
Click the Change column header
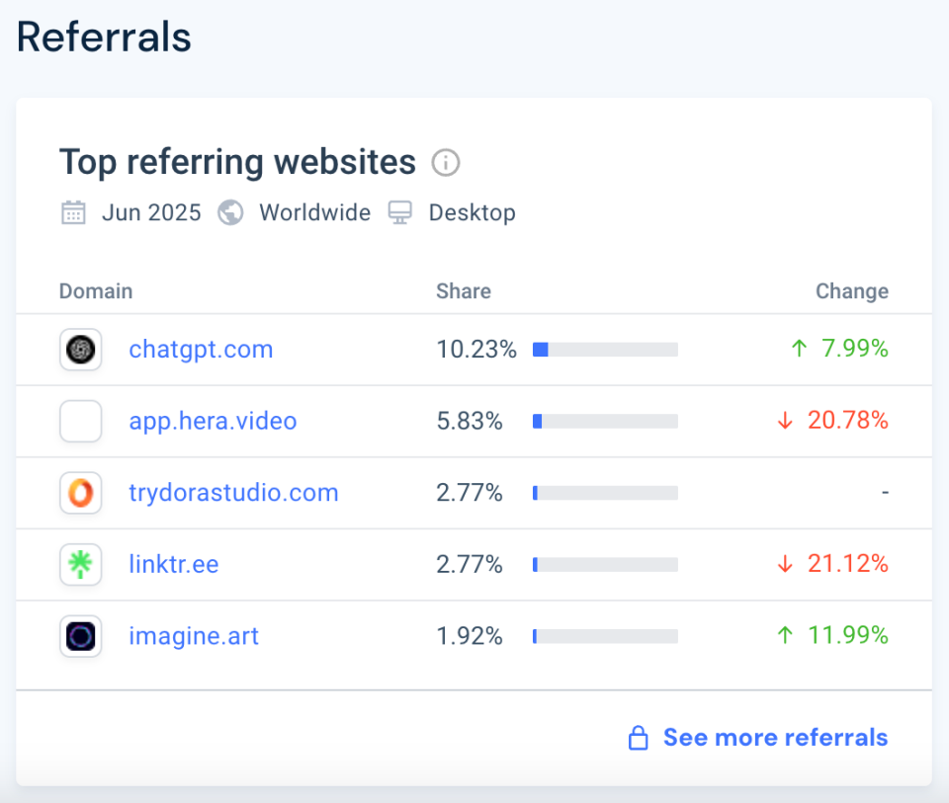(851, 291)
